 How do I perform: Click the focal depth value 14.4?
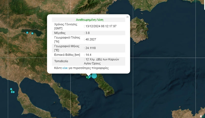88,55
